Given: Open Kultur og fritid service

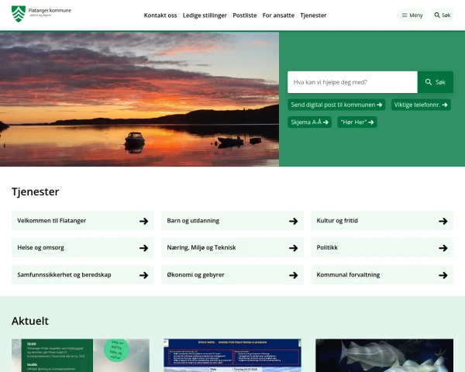Looking at the screenshot, I should [x=382, y=221].
